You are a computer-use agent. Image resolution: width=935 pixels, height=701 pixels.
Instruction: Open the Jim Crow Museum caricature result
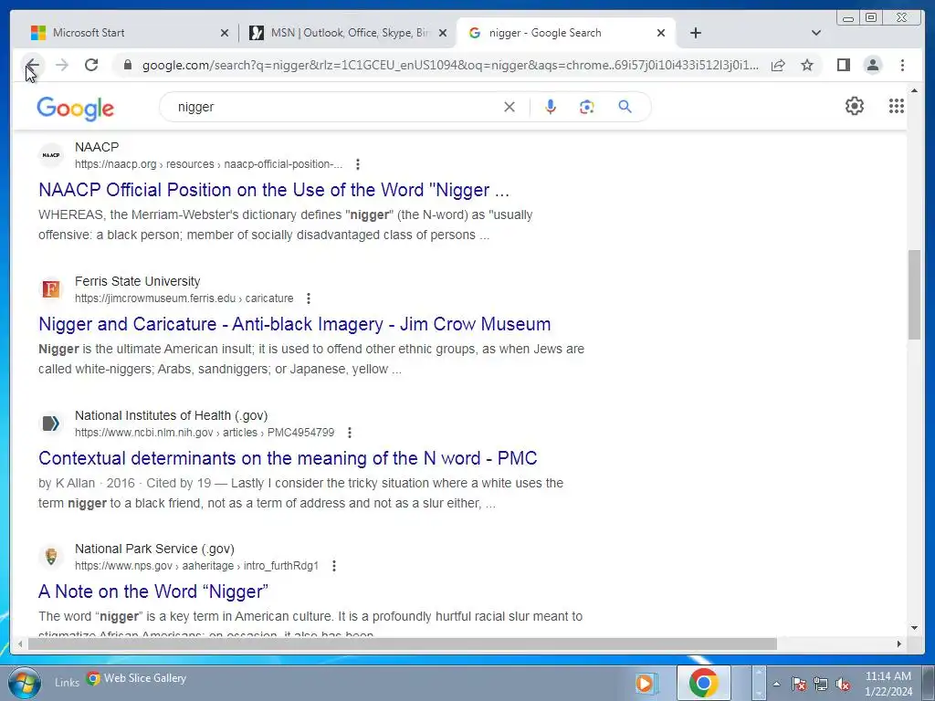[295, 324]
